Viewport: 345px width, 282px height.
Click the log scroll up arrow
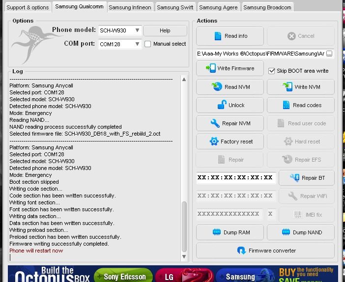pyautogui.click(x=184, y=80)
